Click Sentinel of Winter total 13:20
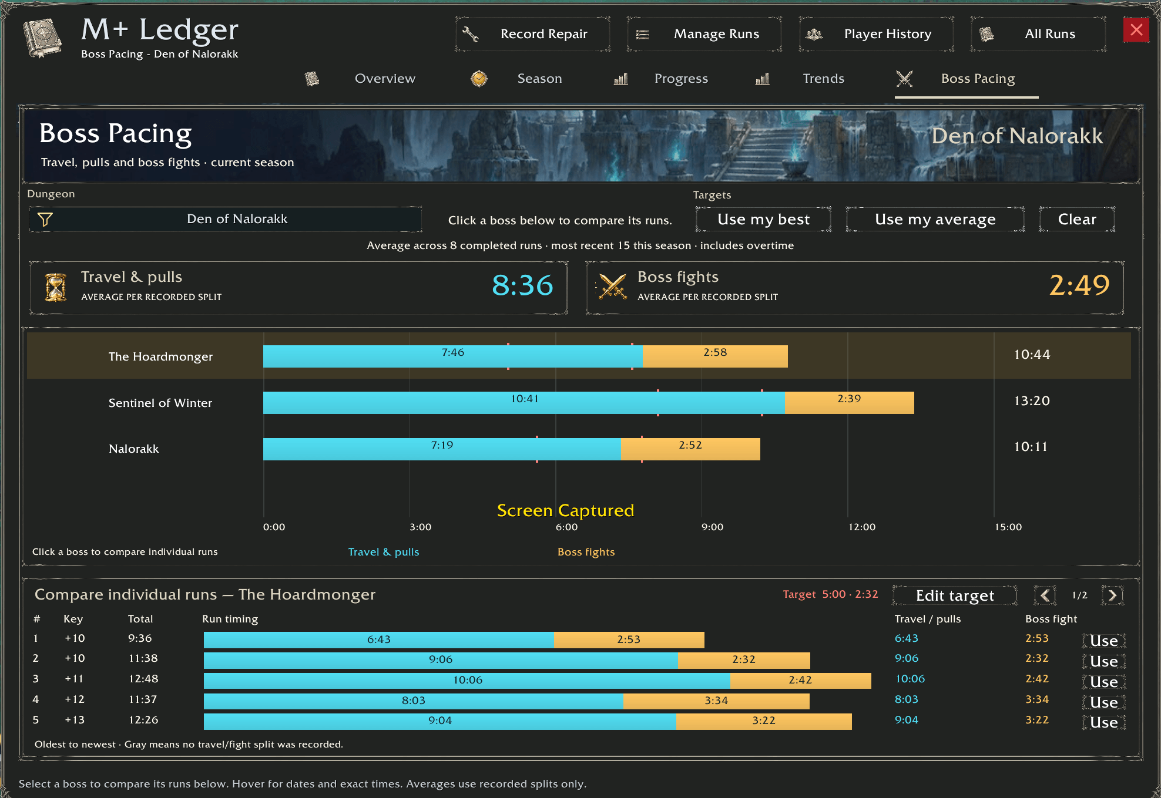The image size is (1161, 798). 1032,401
